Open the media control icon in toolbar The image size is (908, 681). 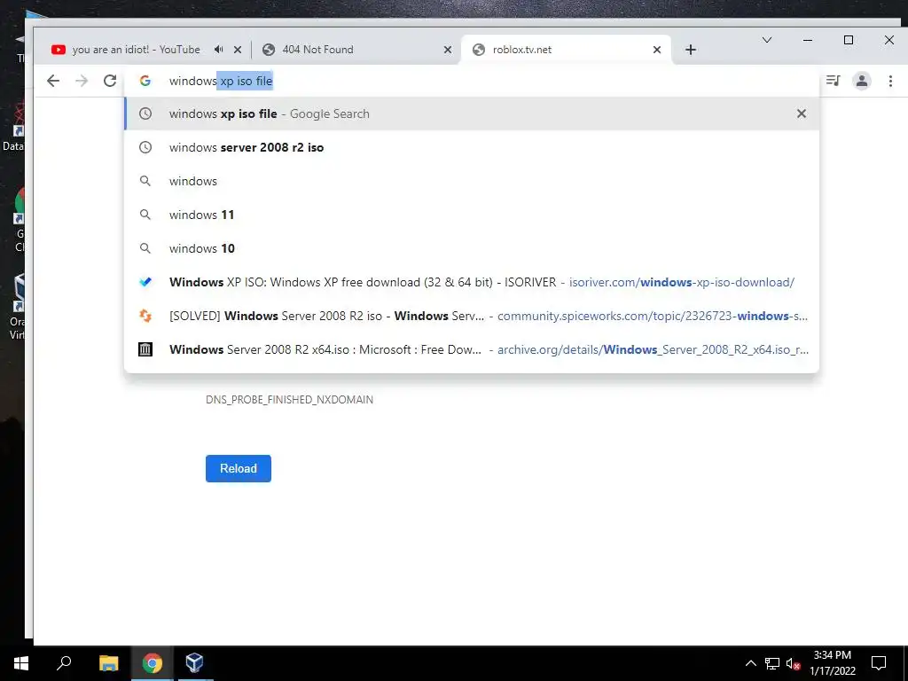click(834, 81)
